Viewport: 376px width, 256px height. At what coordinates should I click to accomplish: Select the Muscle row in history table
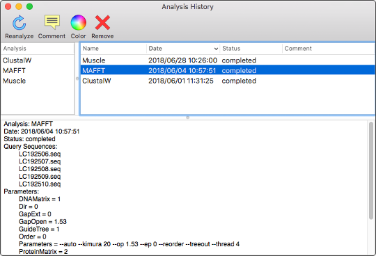[228, 61]
